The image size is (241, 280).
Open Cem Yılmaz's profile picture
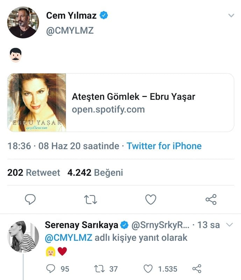(x=23, y=22)
